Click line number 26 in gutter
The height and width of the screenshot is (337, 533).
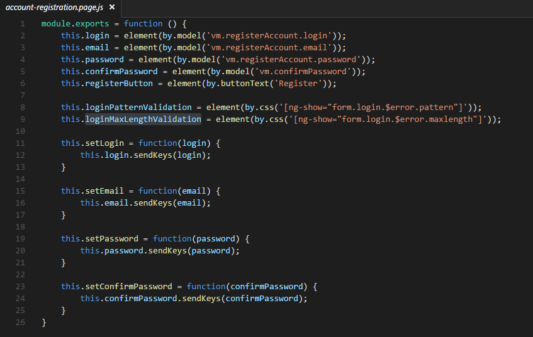tap(20, 323)
